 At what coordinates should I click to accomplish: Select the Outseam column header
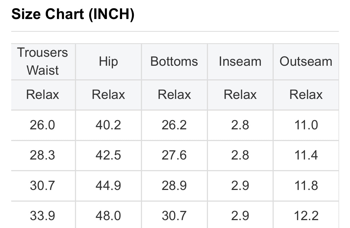[x=306, y=61]
